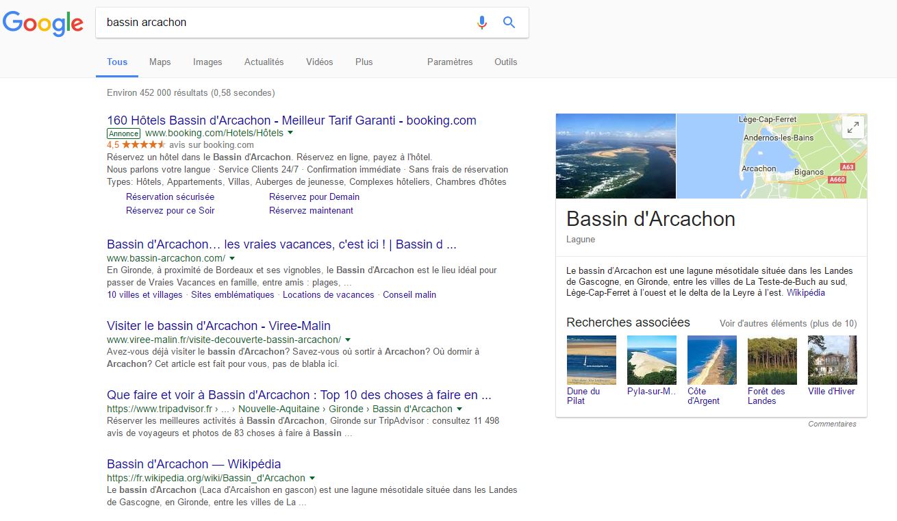Viewport: 897px width, 521px height.
Task: Open dropdown arrow next to tripadvisor URL
Action: point(459,409)
